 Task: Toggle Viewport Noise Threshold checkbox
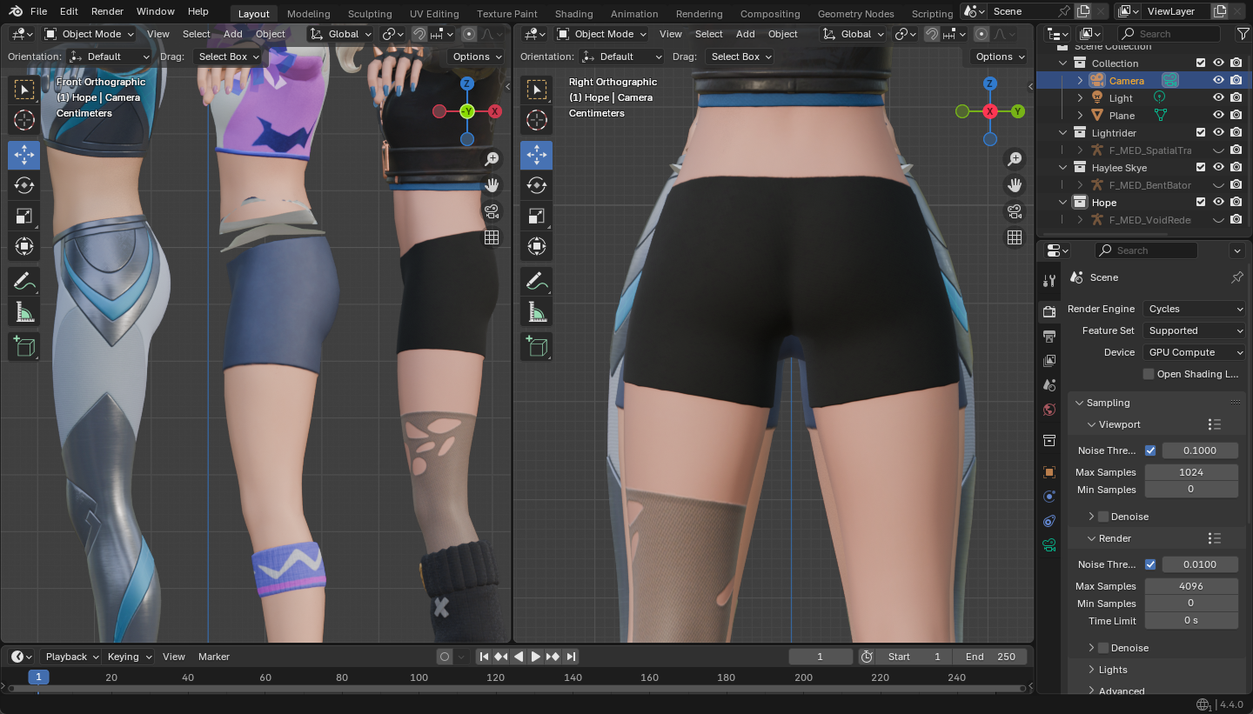pos(1150,450)
